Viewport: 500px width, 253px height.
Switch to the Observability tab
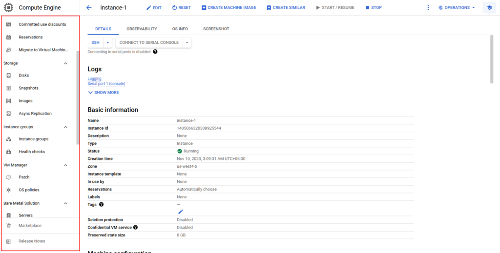[142, 29]
